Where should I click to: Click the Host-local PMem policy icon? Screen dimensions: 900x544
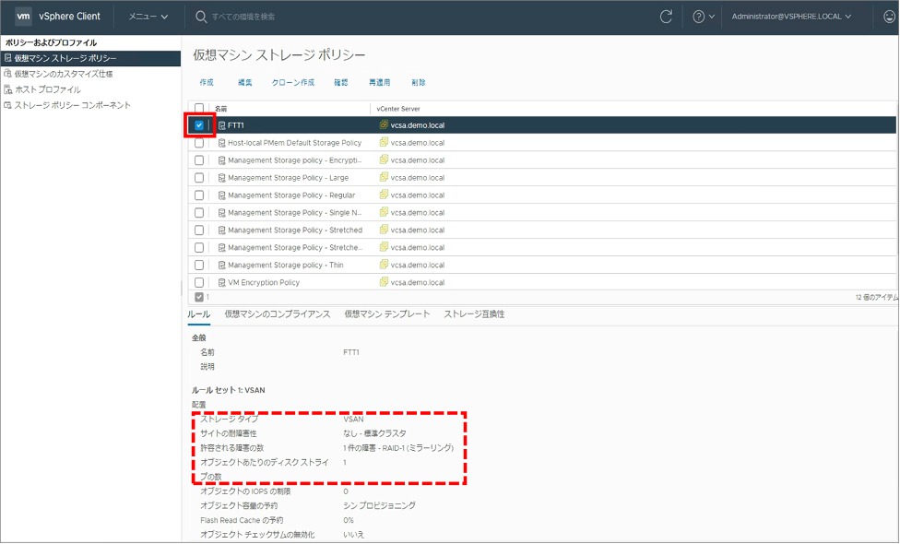tap(221, 143)
